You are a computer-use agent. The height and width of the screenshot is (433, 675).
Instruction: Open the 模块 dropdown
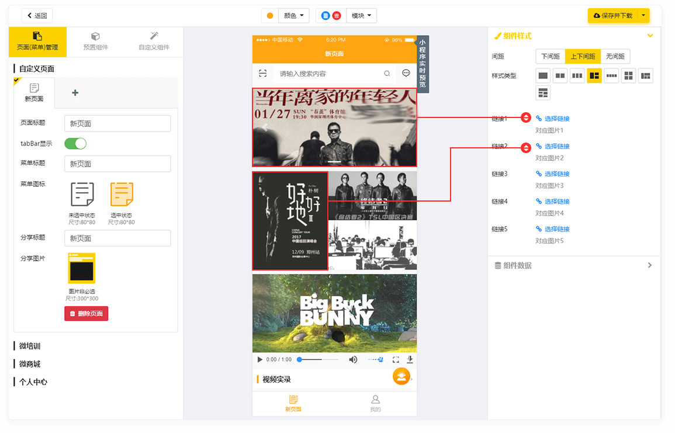coord(362,16)
